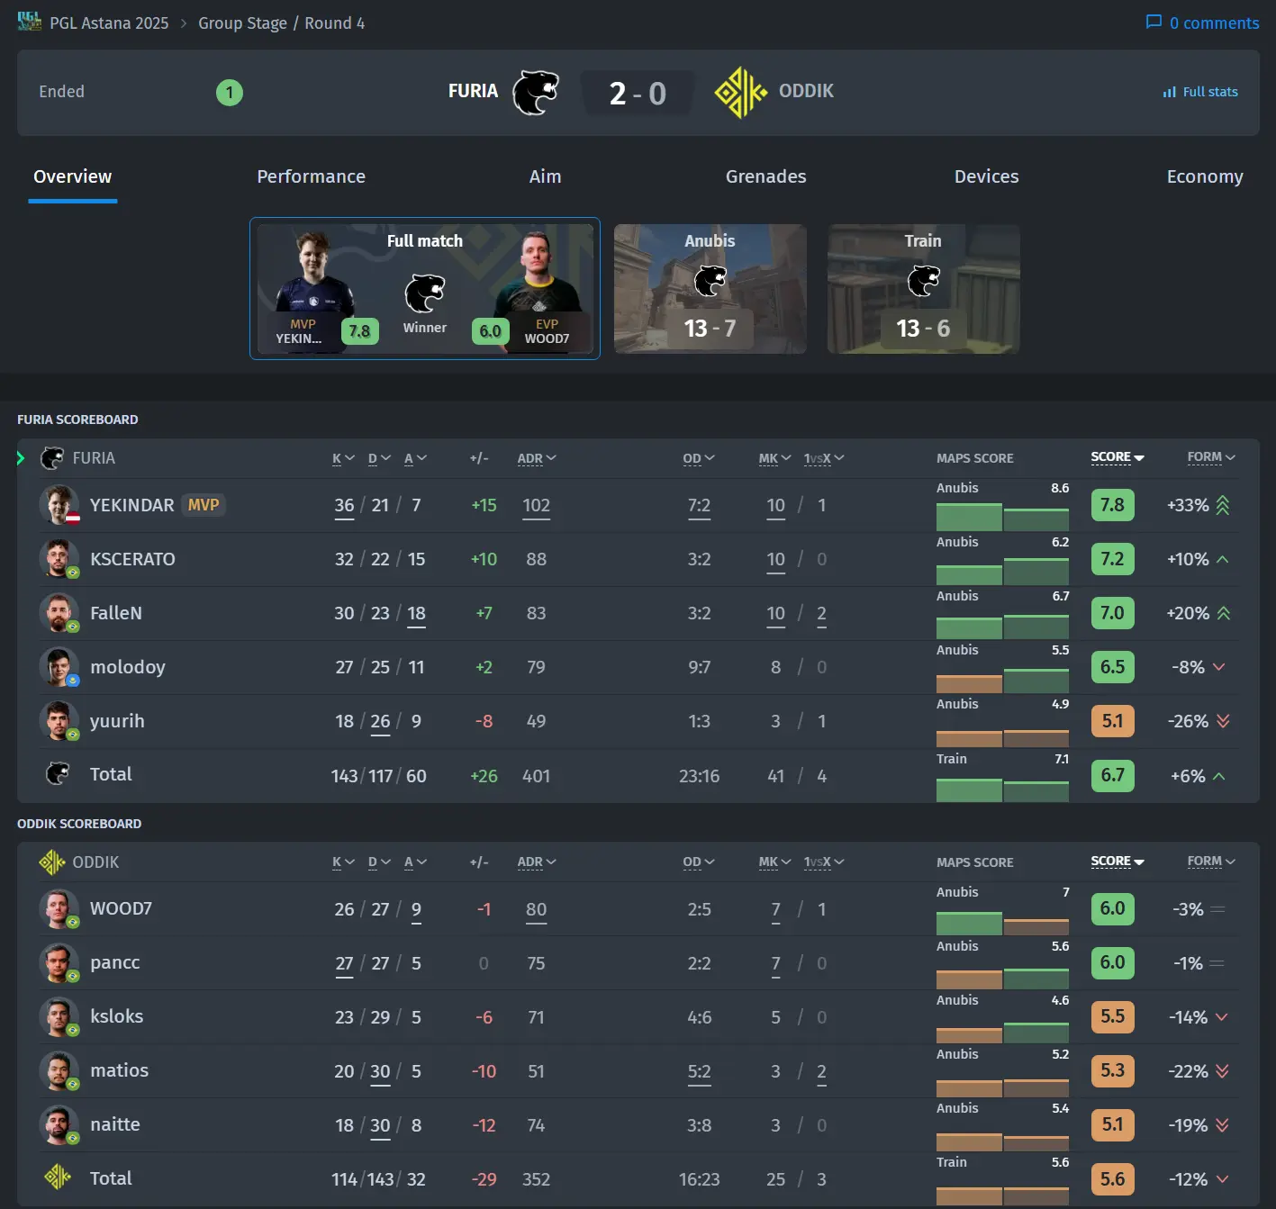Sort FURIA scoreboard by 1vsX
1276x1209 pixels.
[824, 458]
